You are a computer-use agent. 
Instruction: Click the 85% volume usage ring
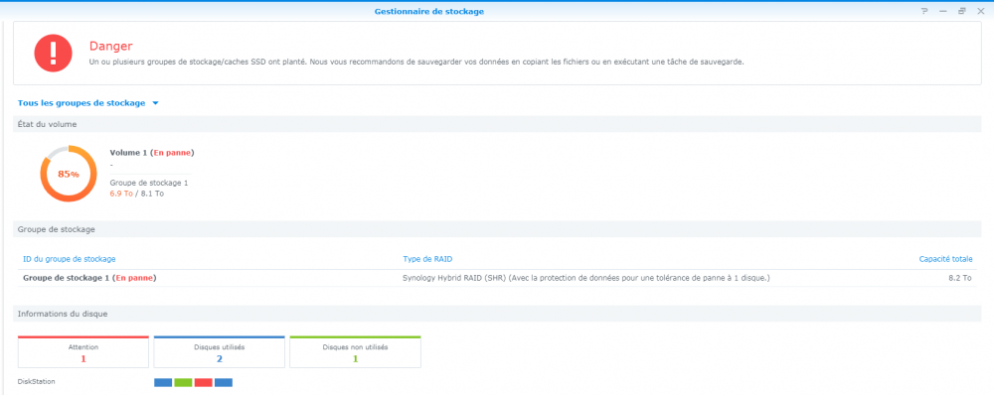69,174
